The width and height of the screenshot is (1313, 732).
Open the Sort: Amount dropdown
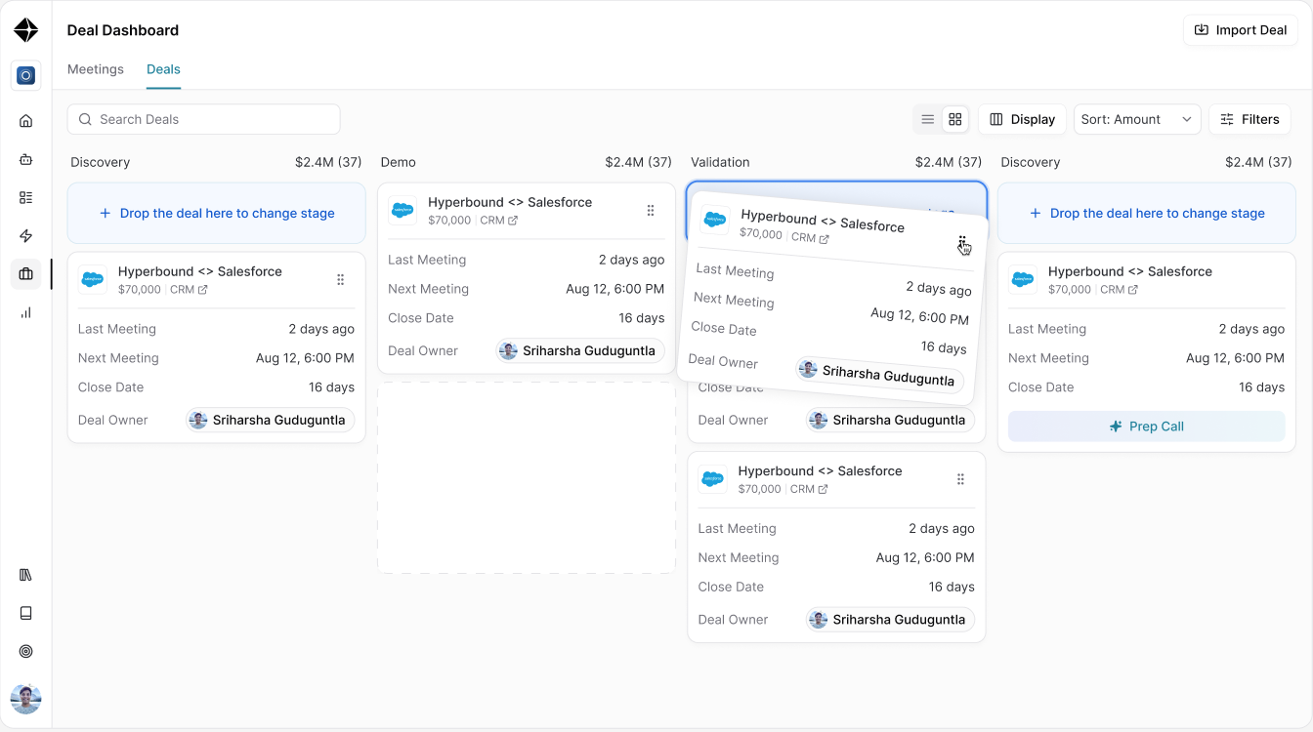click(x=1137, y=119)
